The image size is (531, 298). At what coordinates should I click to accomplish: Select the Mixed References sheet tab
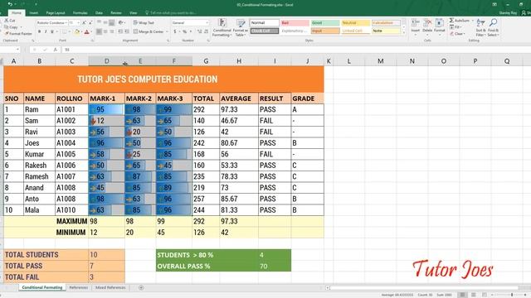[110, 287]
